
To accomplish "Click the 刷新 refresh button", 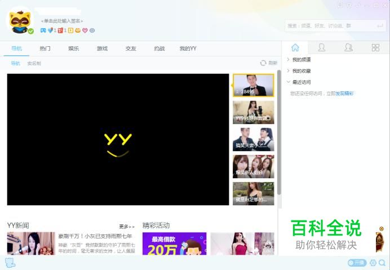I will pyautogui.click(x=269, y=63).
